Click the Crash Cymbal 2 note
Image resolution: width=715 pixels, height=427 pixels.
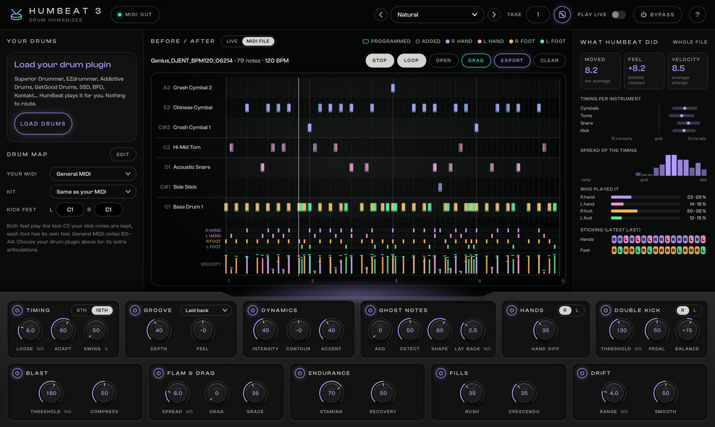[393, 88]
